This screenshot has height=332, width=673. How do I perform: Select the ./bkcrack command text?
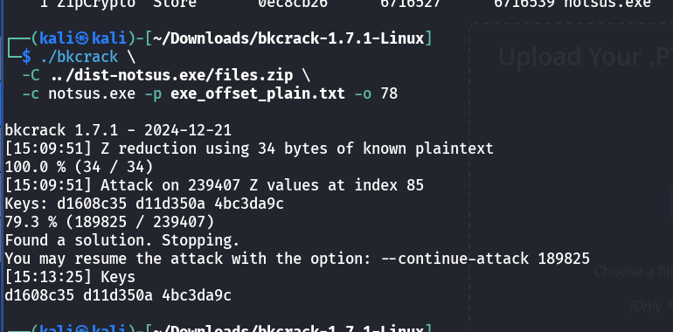click(79, 57)
